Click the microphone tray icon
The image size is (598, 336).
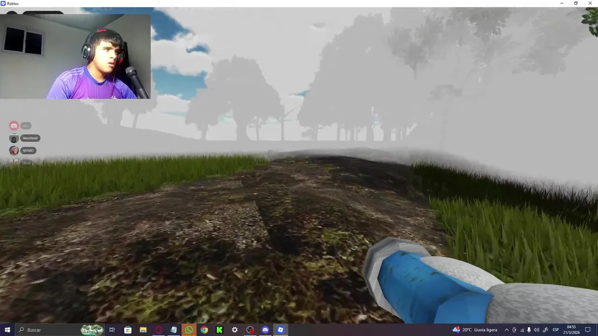coord(529,330)
